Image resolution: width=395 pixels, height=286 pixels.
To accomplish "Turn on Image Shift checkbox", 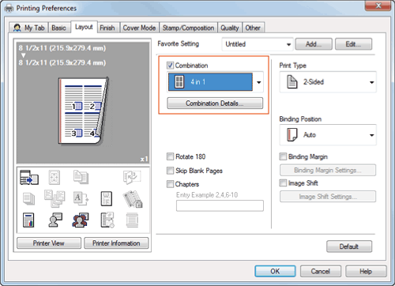I will (283, 183).
